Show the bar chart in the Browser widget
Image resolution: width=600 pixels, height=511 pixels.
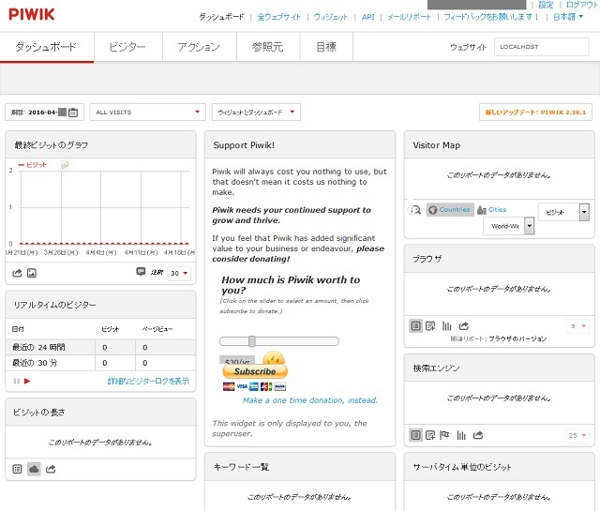pyautogui.click(x=446, y=326)
